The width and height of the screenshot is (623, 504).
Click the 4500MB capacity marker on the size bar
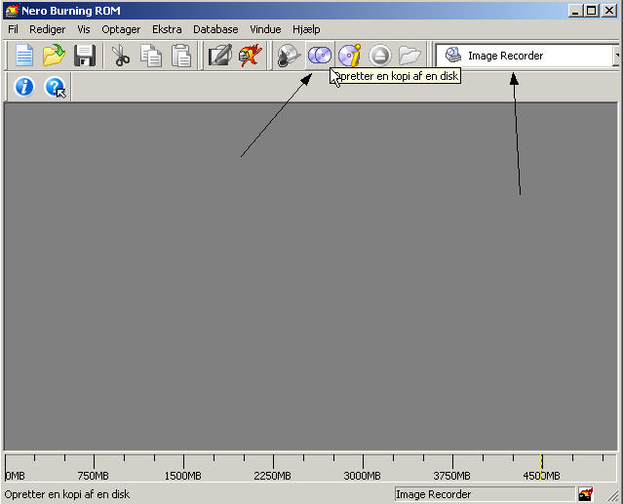tap(541, 475)
